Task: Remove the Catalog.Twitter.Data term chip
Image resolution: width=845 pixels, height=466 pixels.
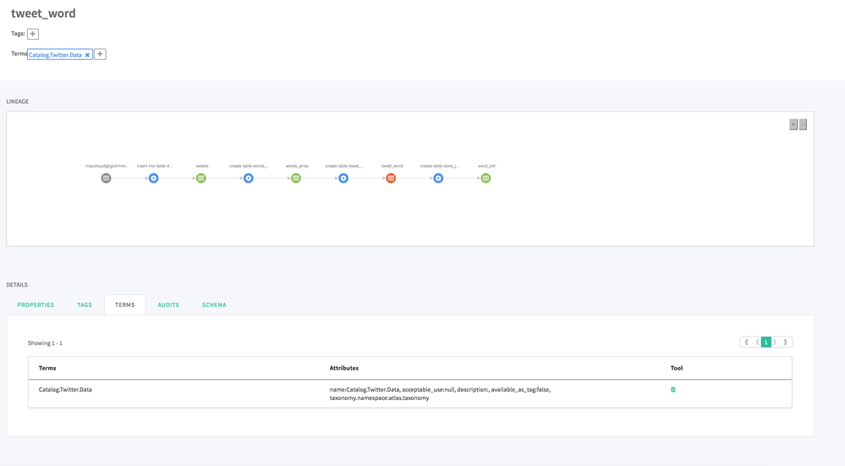Action: pyautogui.click(x=87, y=55)
